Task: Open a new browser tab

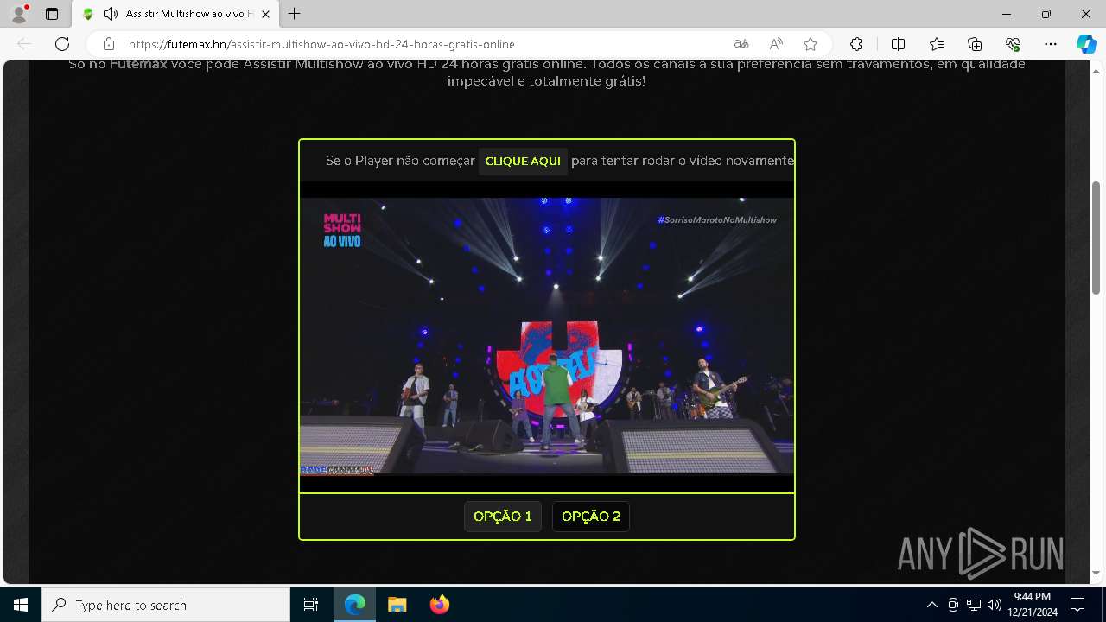Action: 295,14
